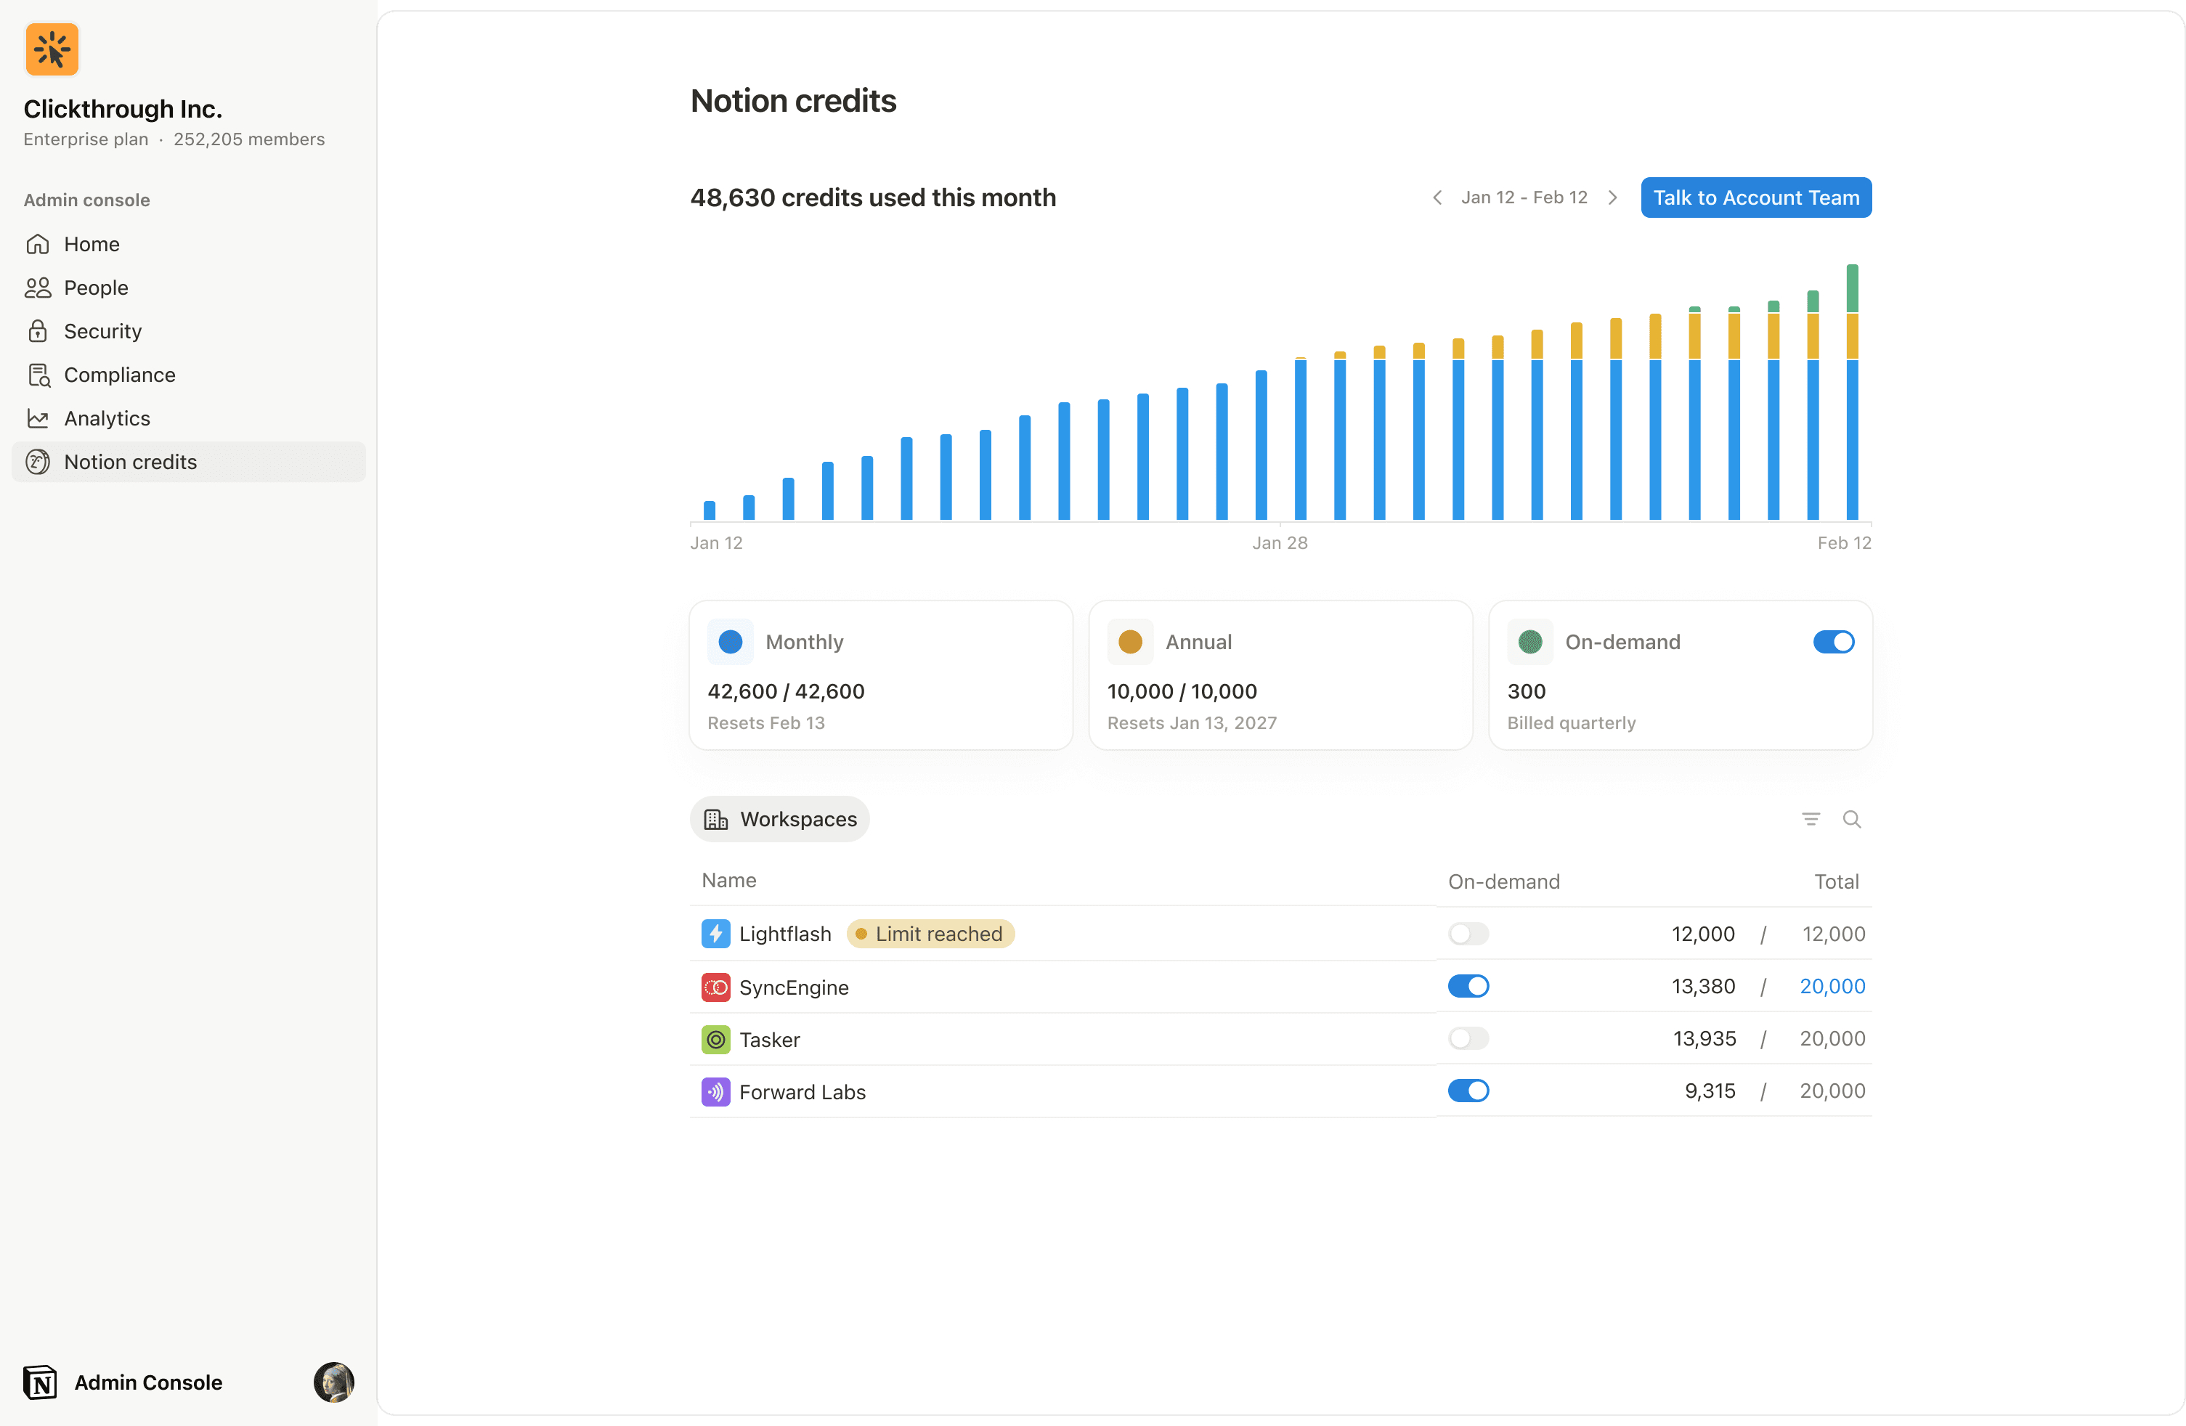The image size is (2186, 1426).
Task: Toggle the On-demand credits switch in card
Action: point(1833,642)
